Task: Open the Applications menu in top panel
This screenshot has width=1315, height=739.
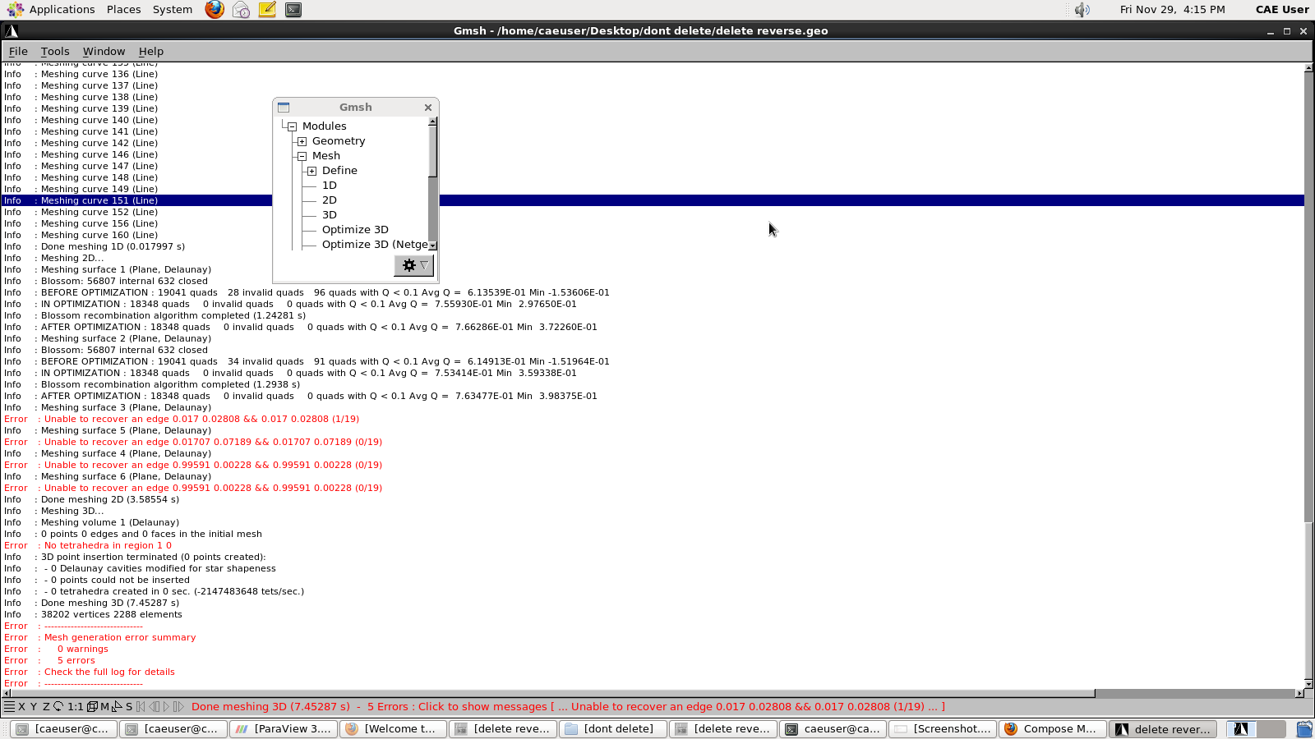Action: point(62,10)
